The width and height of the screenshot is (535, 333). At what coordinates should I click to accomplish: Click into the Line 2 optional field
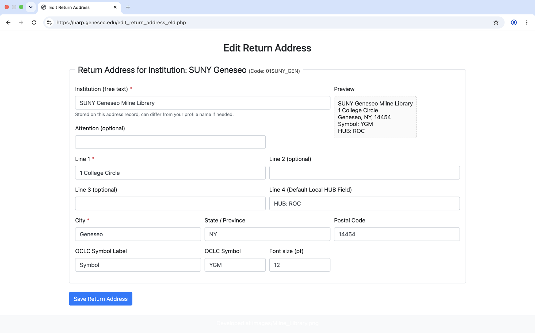click(x=365, y=173)
